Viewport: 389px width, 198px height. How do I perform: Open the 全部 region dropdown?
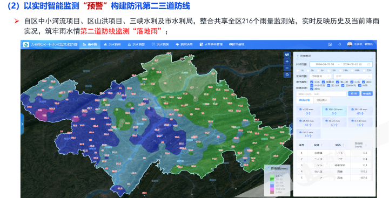click(x=353, y=76)
